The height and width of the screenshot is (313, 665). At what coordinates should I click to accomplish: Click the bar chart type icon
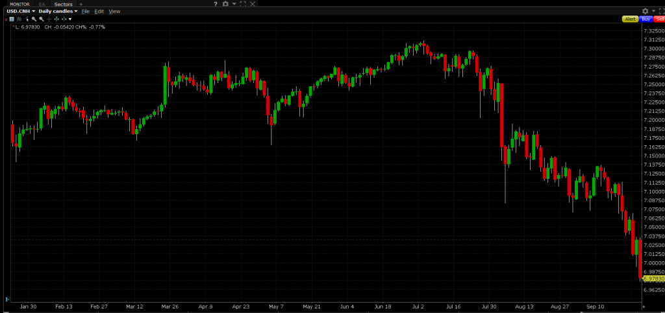[19, 19]
